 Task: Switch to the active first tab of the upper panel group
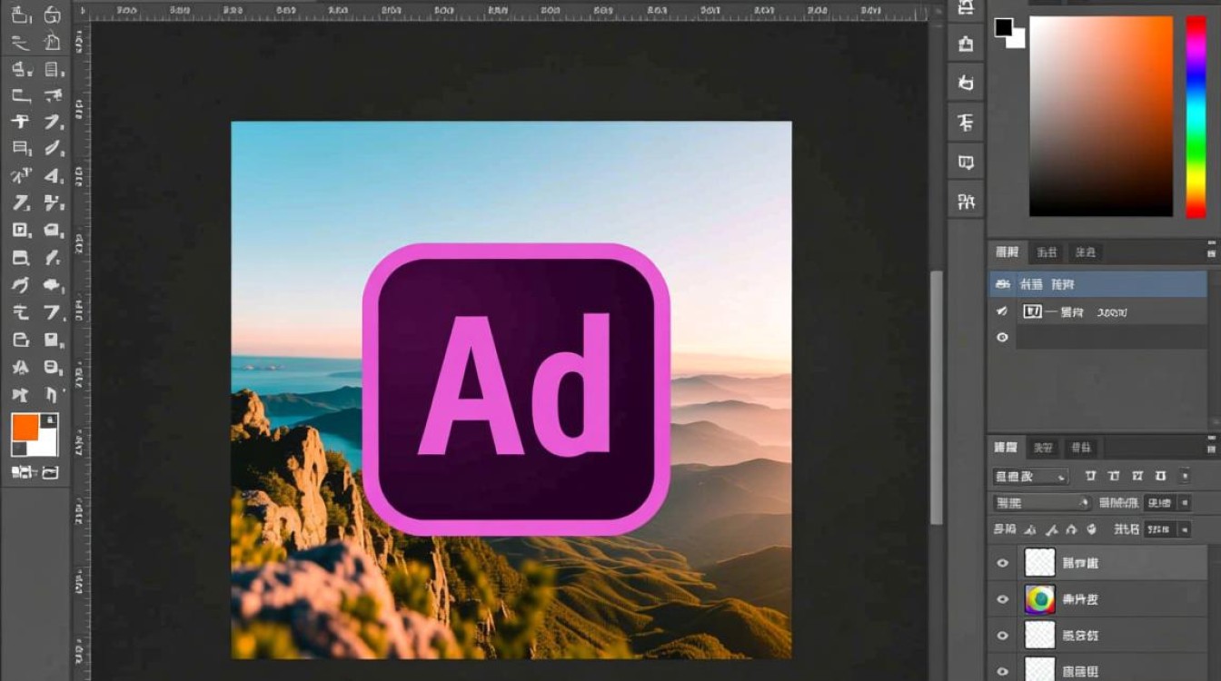coord(1007,252)
